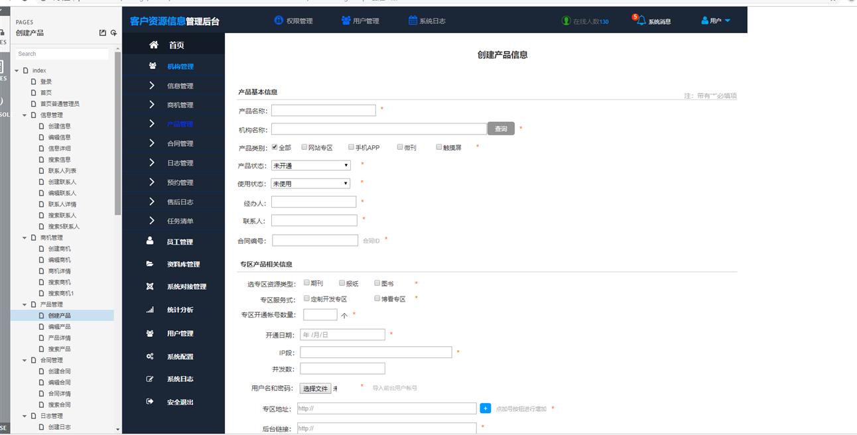Check the 微刊 checkbox
Image resolution: width=857 pixels, height=435 pixels.
coord(400,147)
